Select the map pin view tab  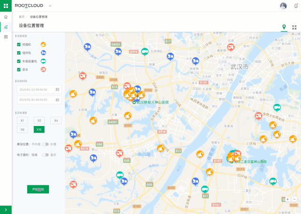click(x=284, y=27)
